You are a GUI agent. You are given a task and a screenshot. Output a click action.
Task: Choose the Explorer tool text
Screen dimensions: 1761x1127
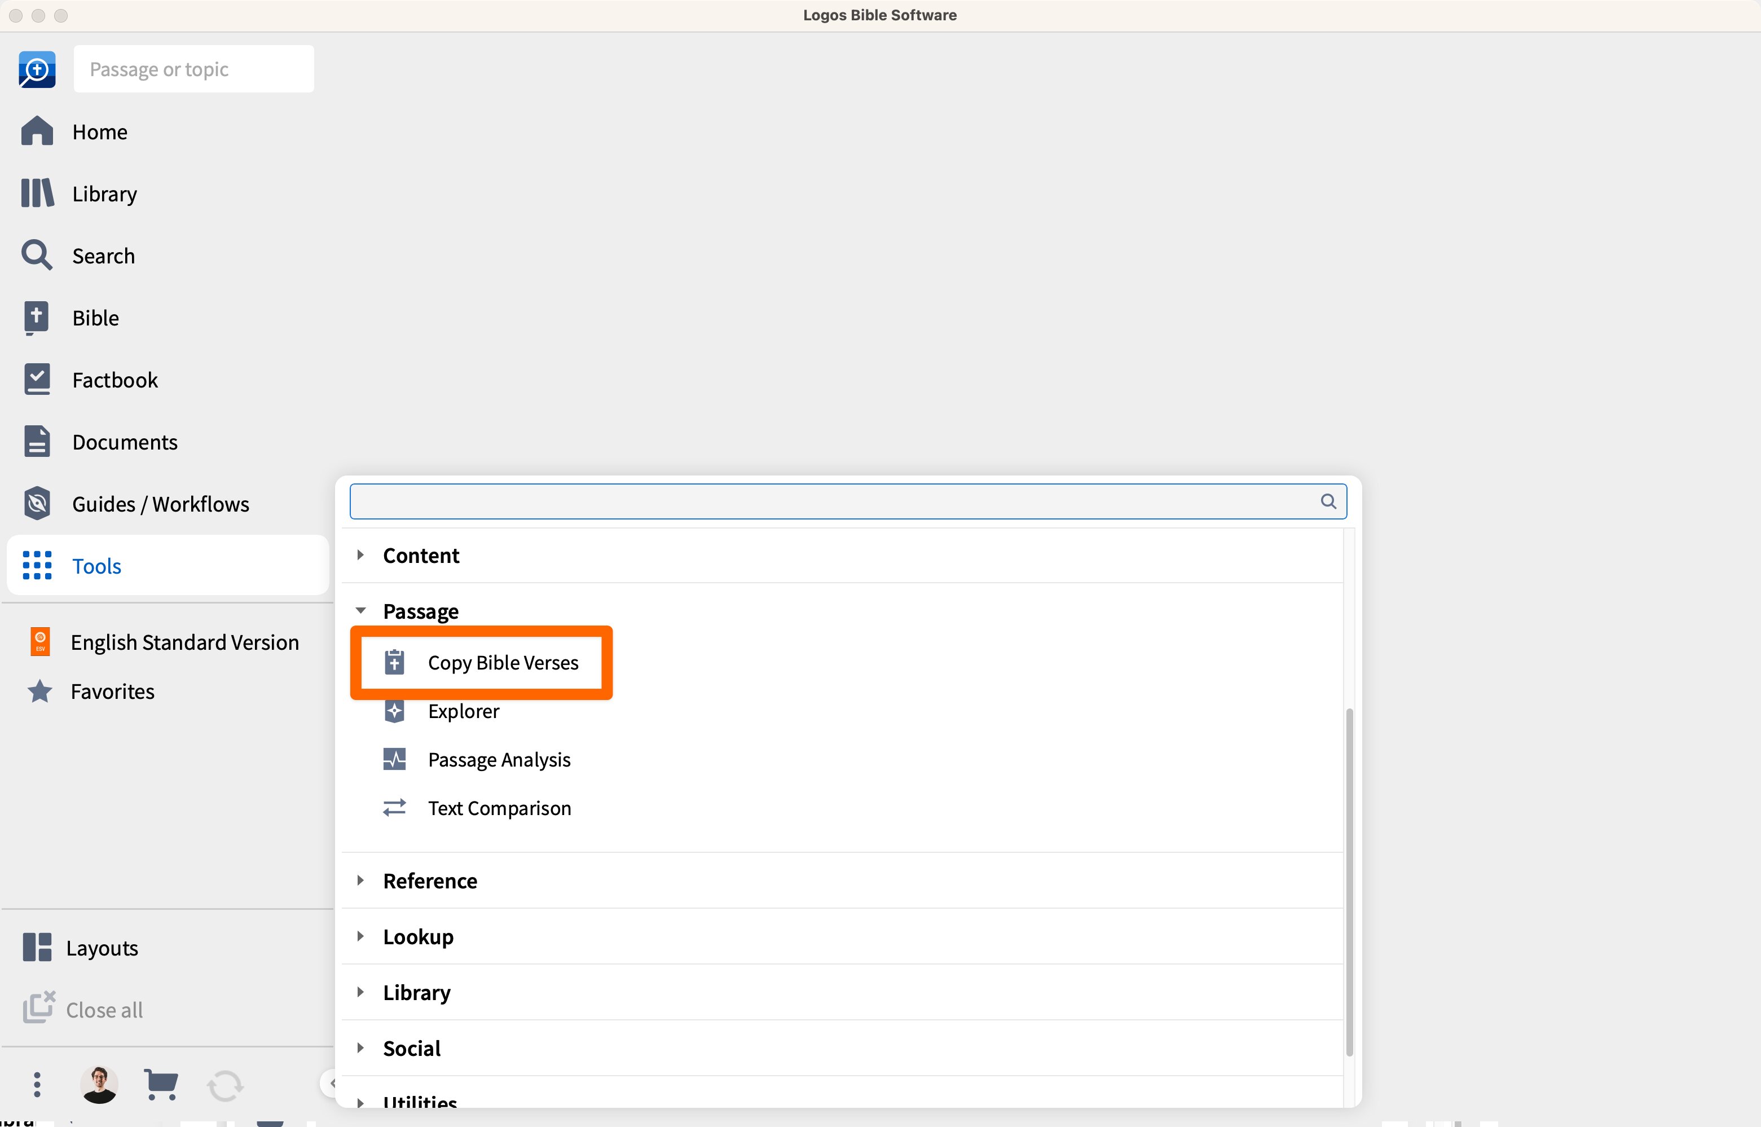click(464, 711)
